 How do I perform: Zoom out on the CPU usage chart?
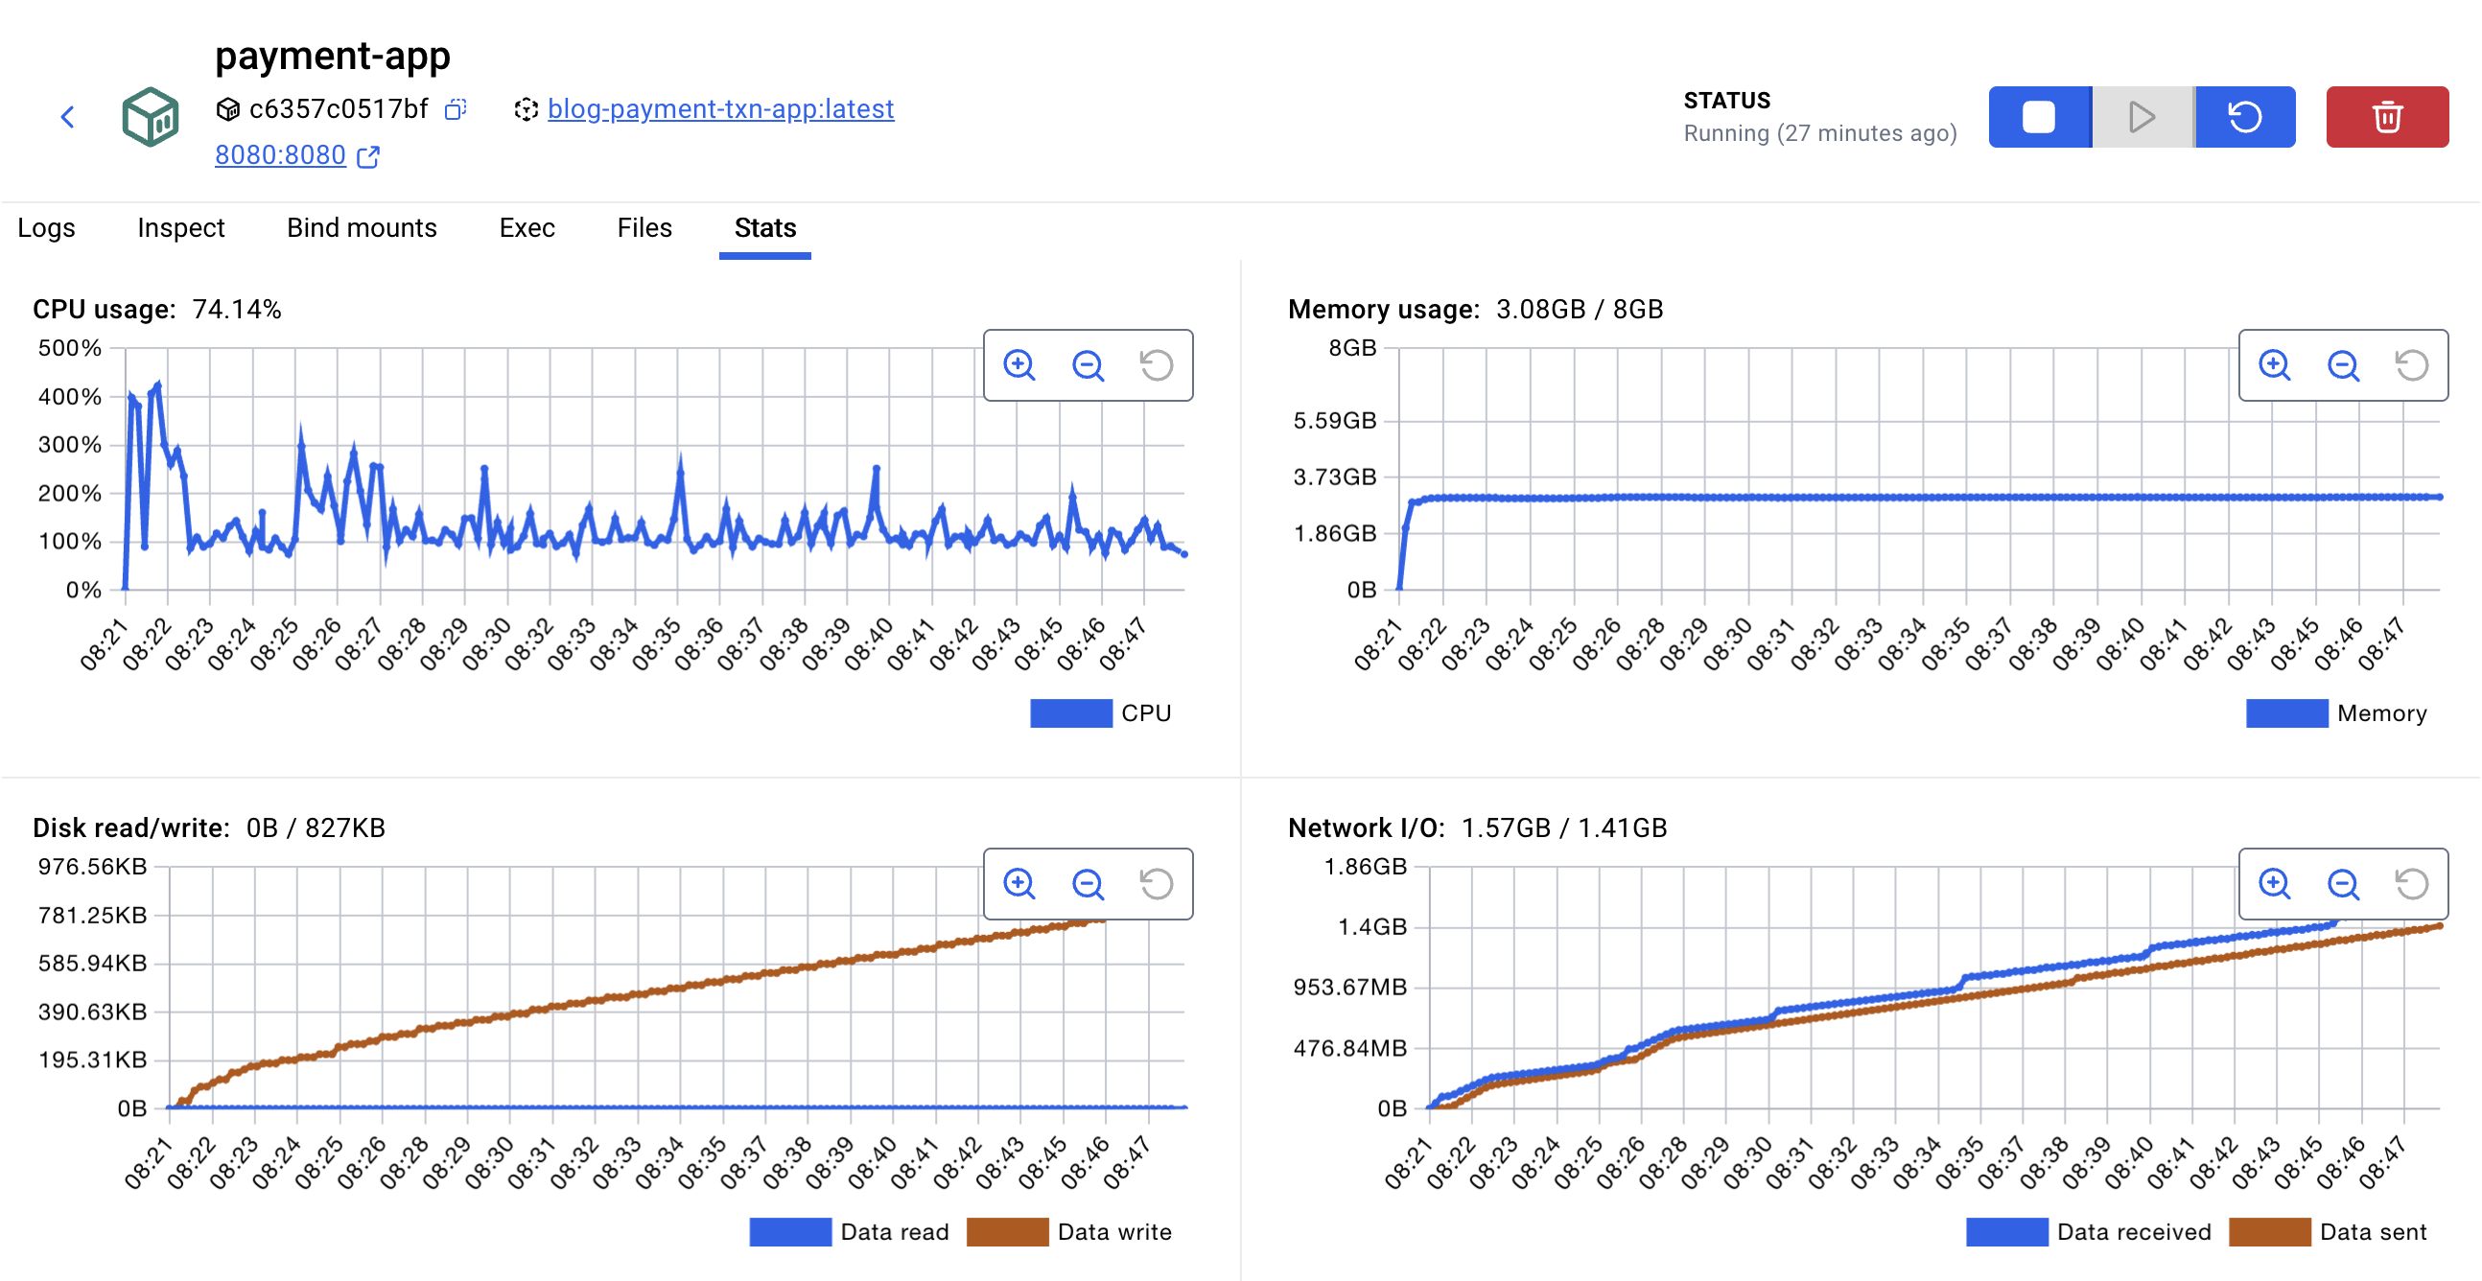click(1088, 365)
